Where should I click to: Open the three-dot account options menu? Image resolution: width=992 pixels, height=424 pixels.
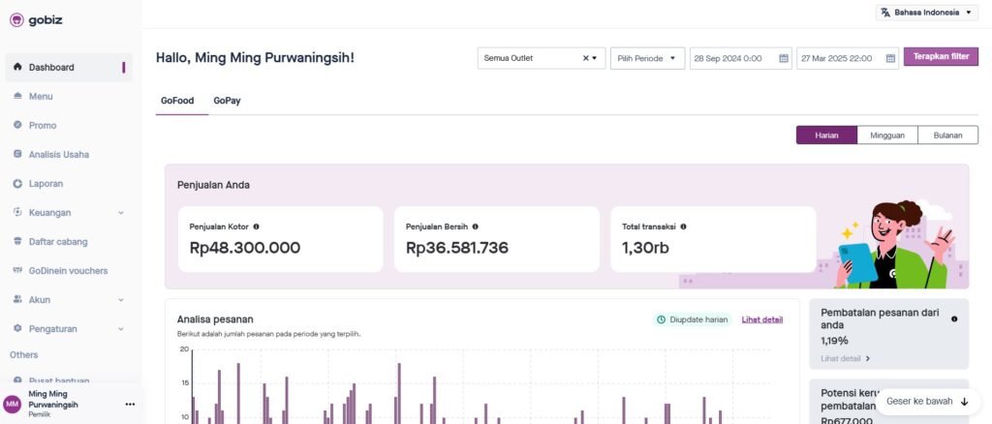coord(131,405)
